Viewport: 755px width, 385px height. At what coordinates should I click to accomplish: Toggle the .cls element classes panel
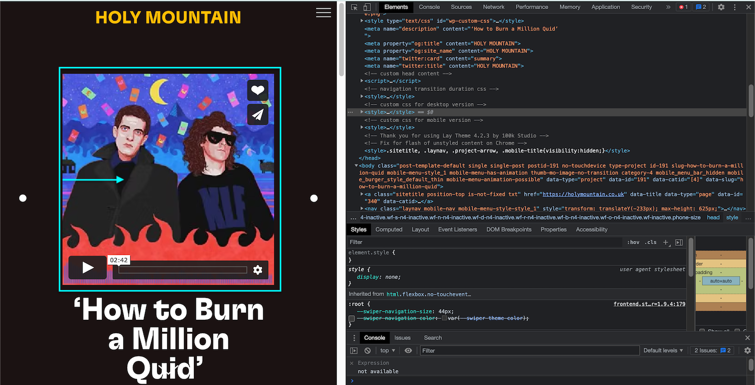coord(651,242)
